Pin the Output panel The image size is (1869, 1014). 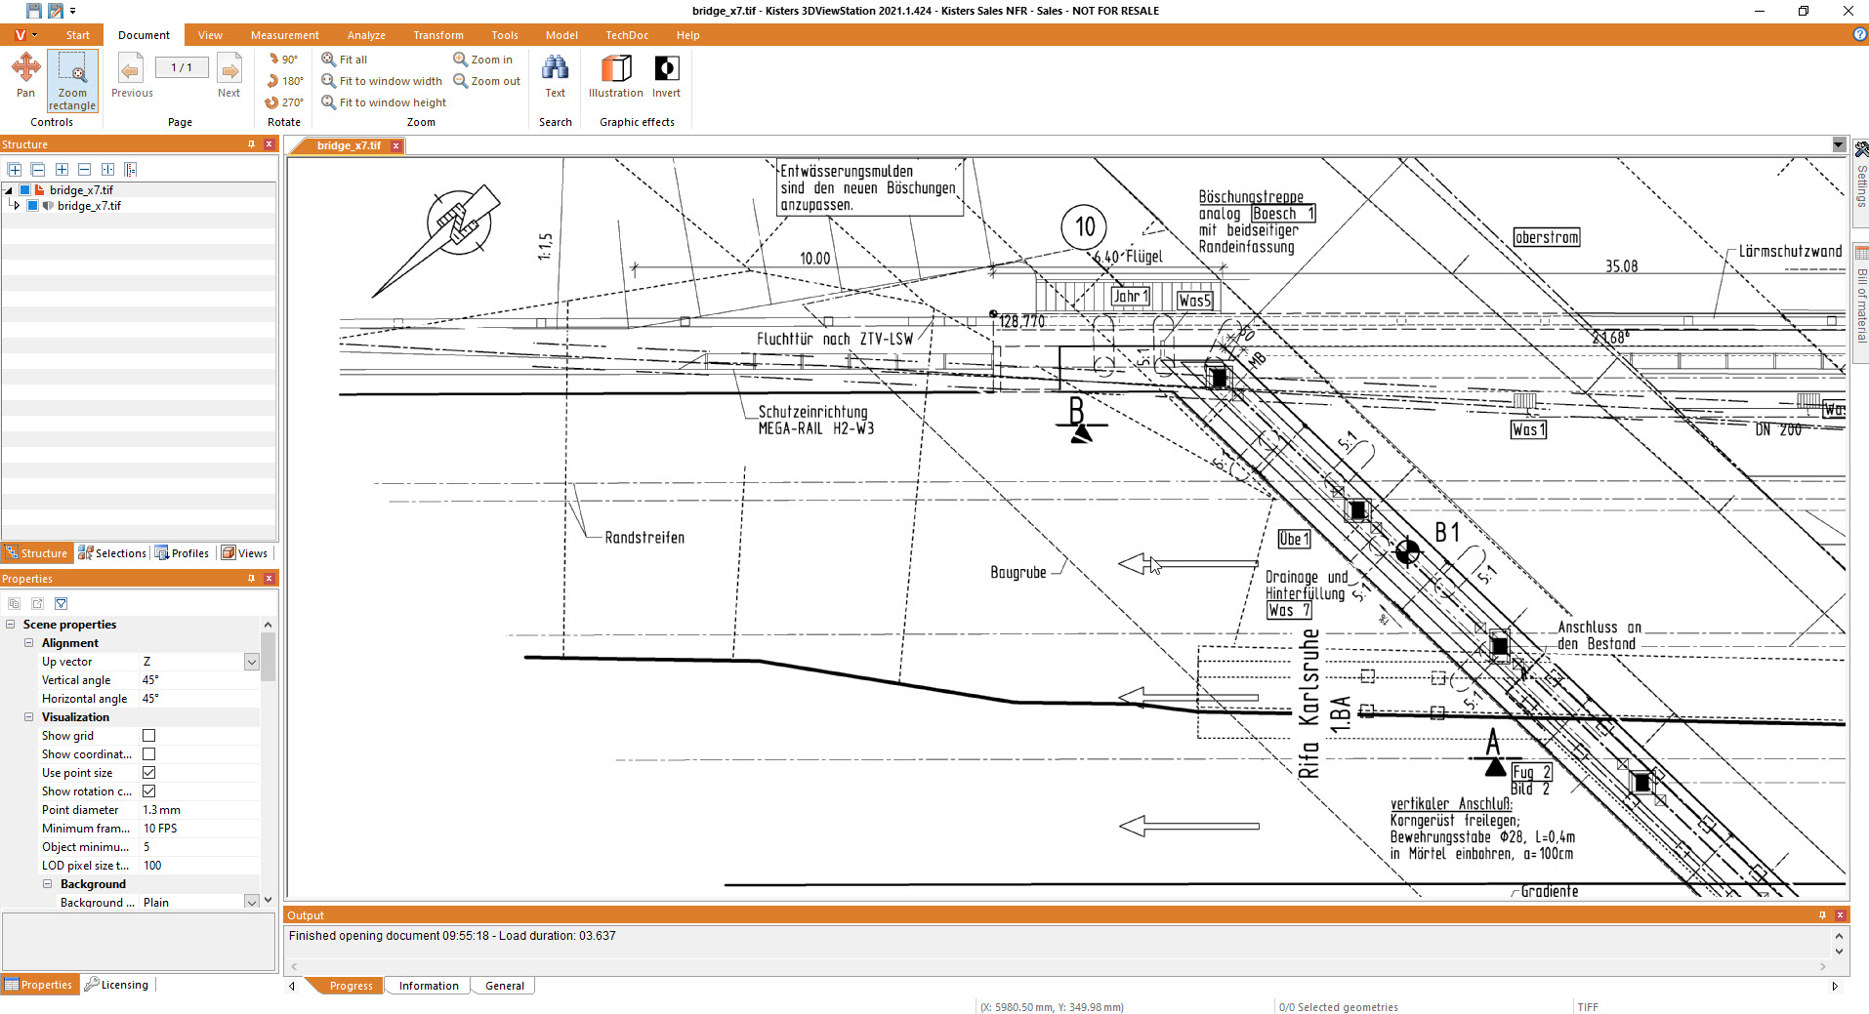[x=1822, y=915]
